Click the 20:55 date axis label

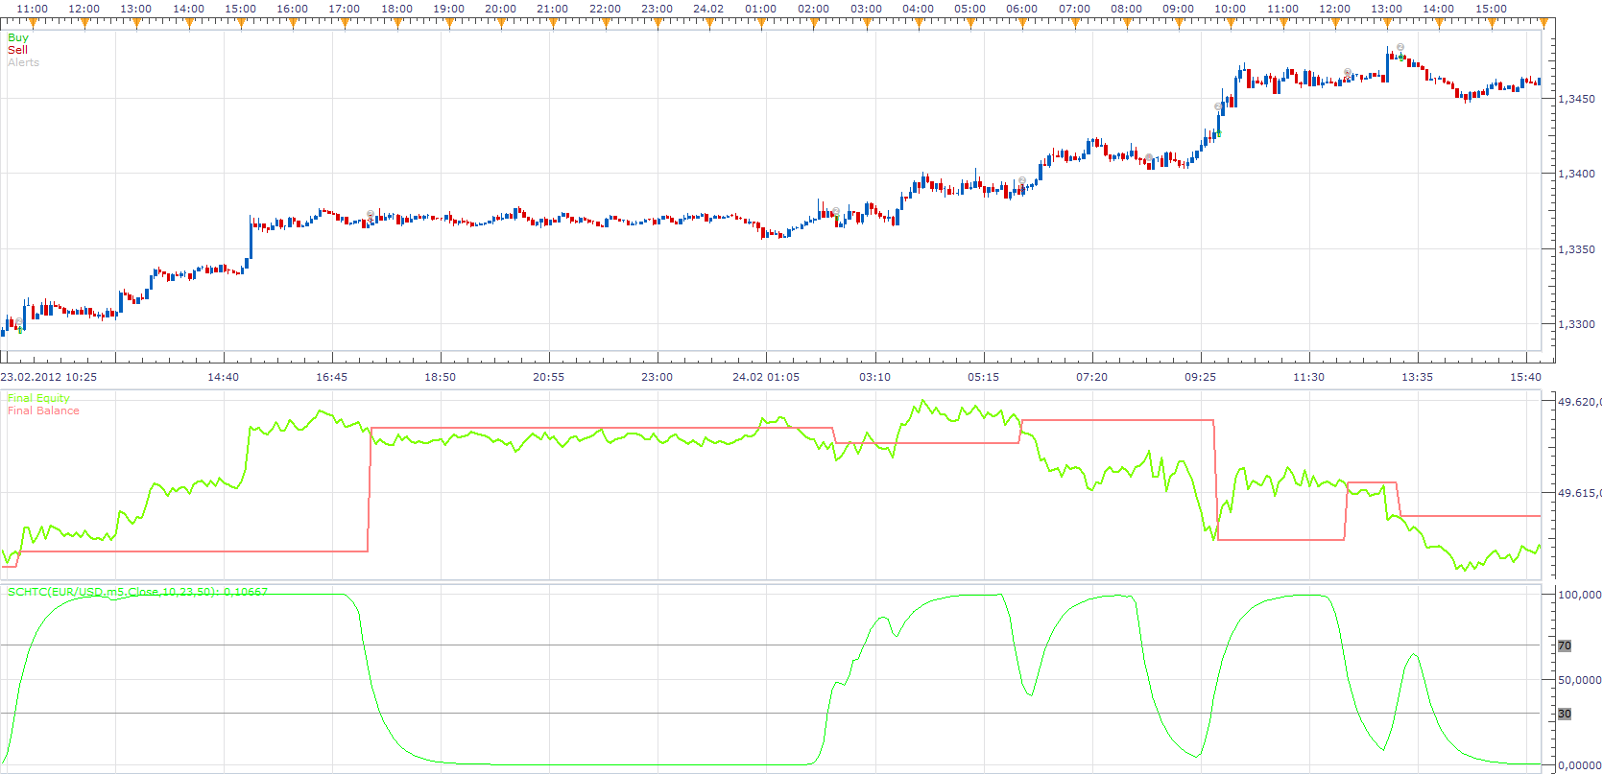point(548,377)
